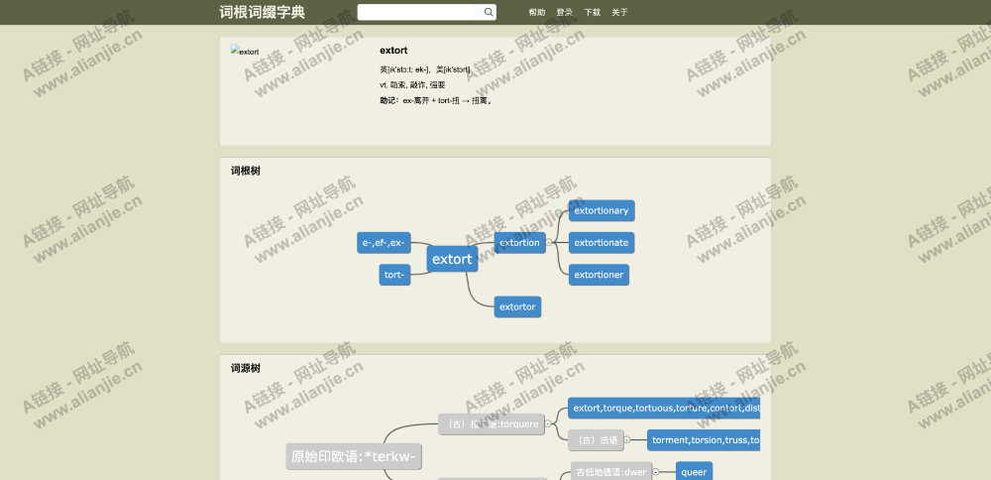991x480 pixels.
Task: Collapse the torquere node branch
Action: 548,423
